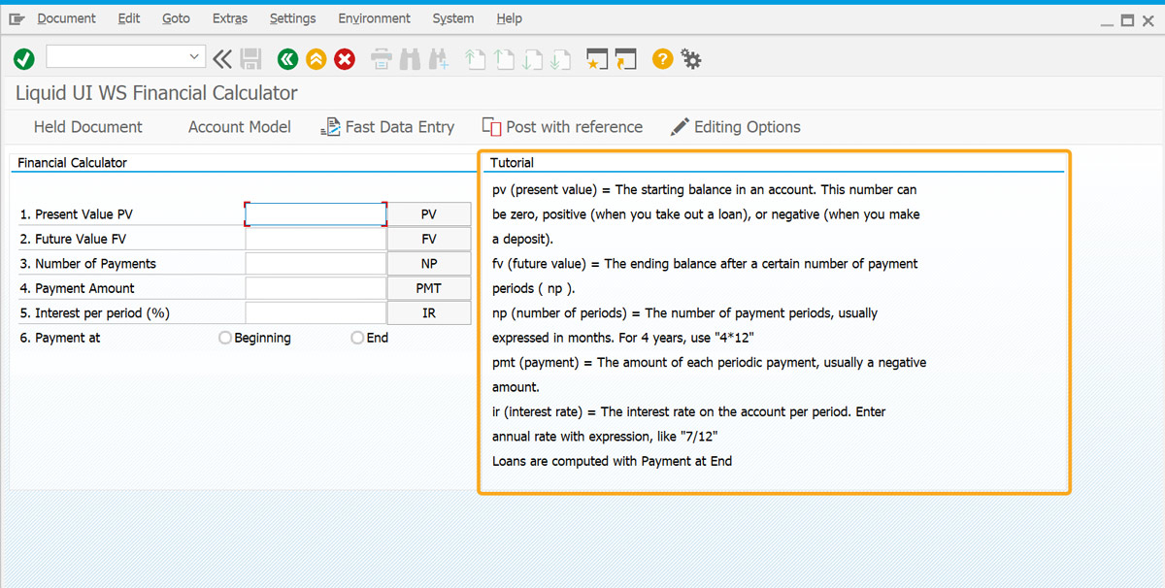The width and height of the screenshot is (1165, 588).
Task: Click the PMT calculate button
Action: click(429, 288)
